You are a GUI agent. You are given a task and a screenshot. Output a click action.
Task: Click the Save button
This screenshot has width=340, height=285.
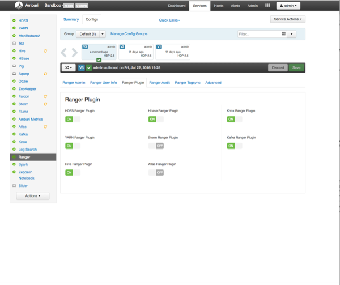point(296,67)
